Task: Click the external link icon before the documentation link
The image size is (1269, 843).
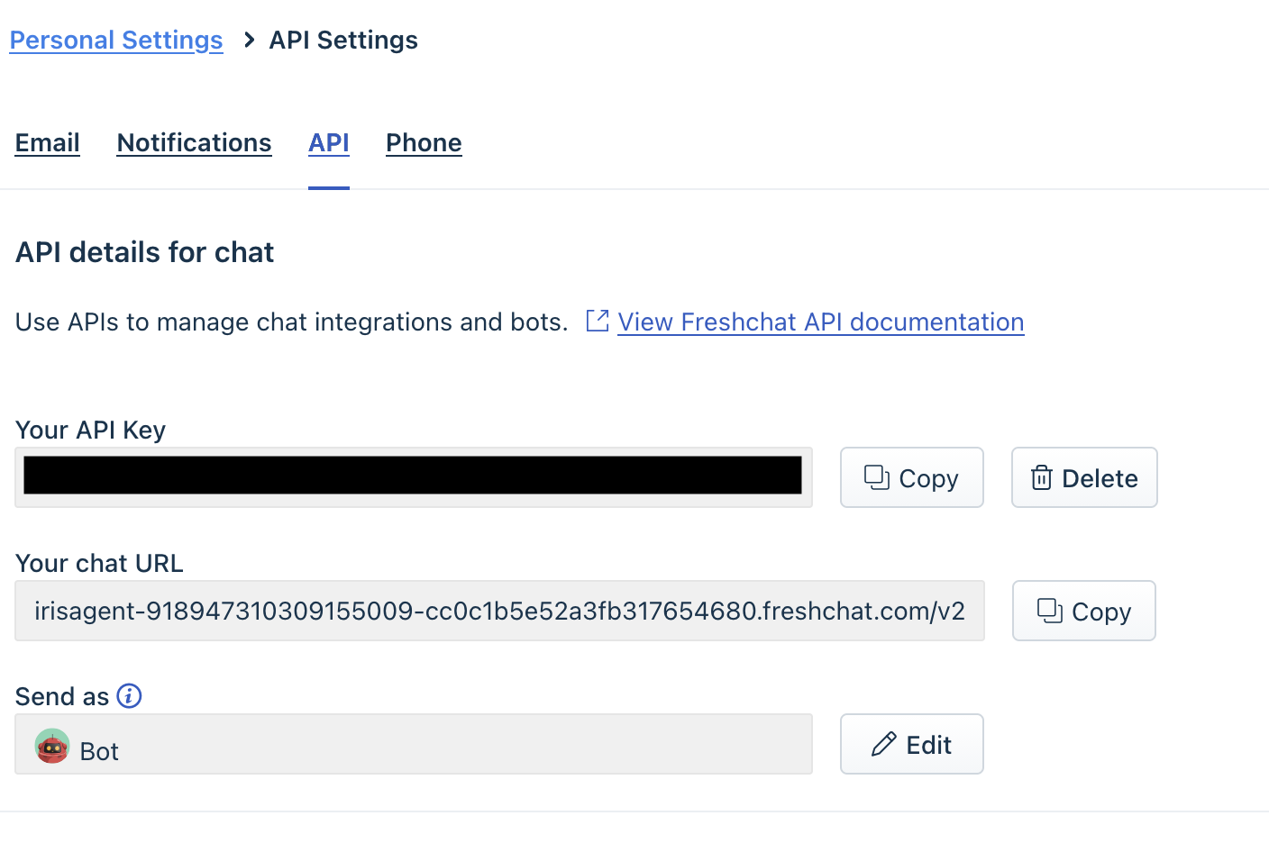Action: pos(597,321)
